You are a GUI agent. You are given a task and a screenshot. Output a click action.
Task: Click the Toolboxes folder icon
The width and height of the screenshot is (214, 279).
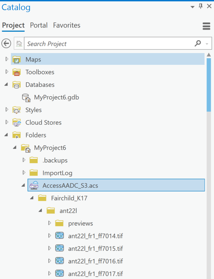click(16, 72)
